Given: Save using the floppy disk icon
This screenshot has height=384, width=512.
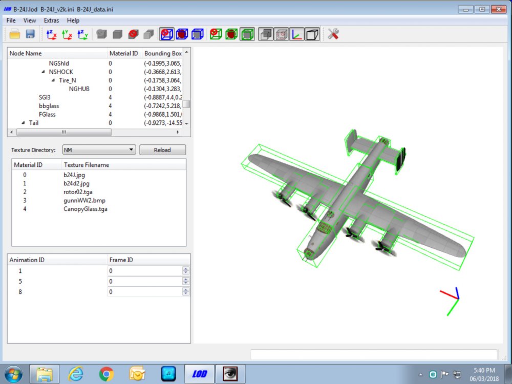Looking at the screenshot, I should (30, 34).
